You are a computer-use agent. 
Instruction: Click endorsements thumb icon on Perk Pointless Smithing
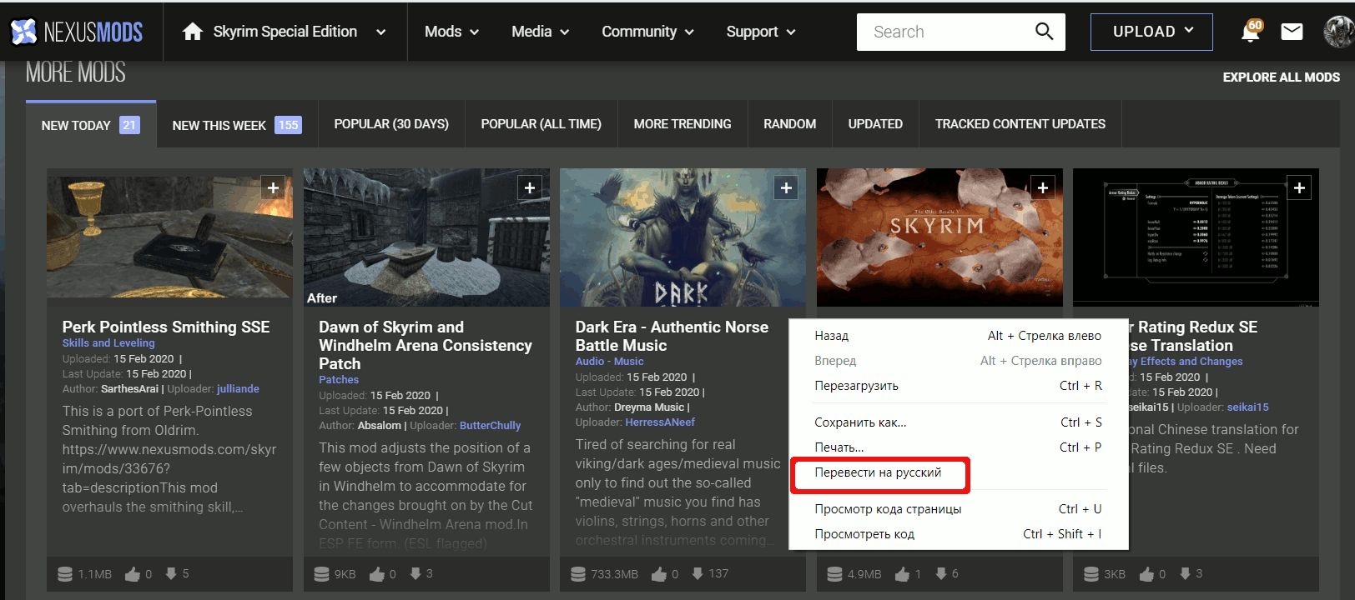click(133, 574)
